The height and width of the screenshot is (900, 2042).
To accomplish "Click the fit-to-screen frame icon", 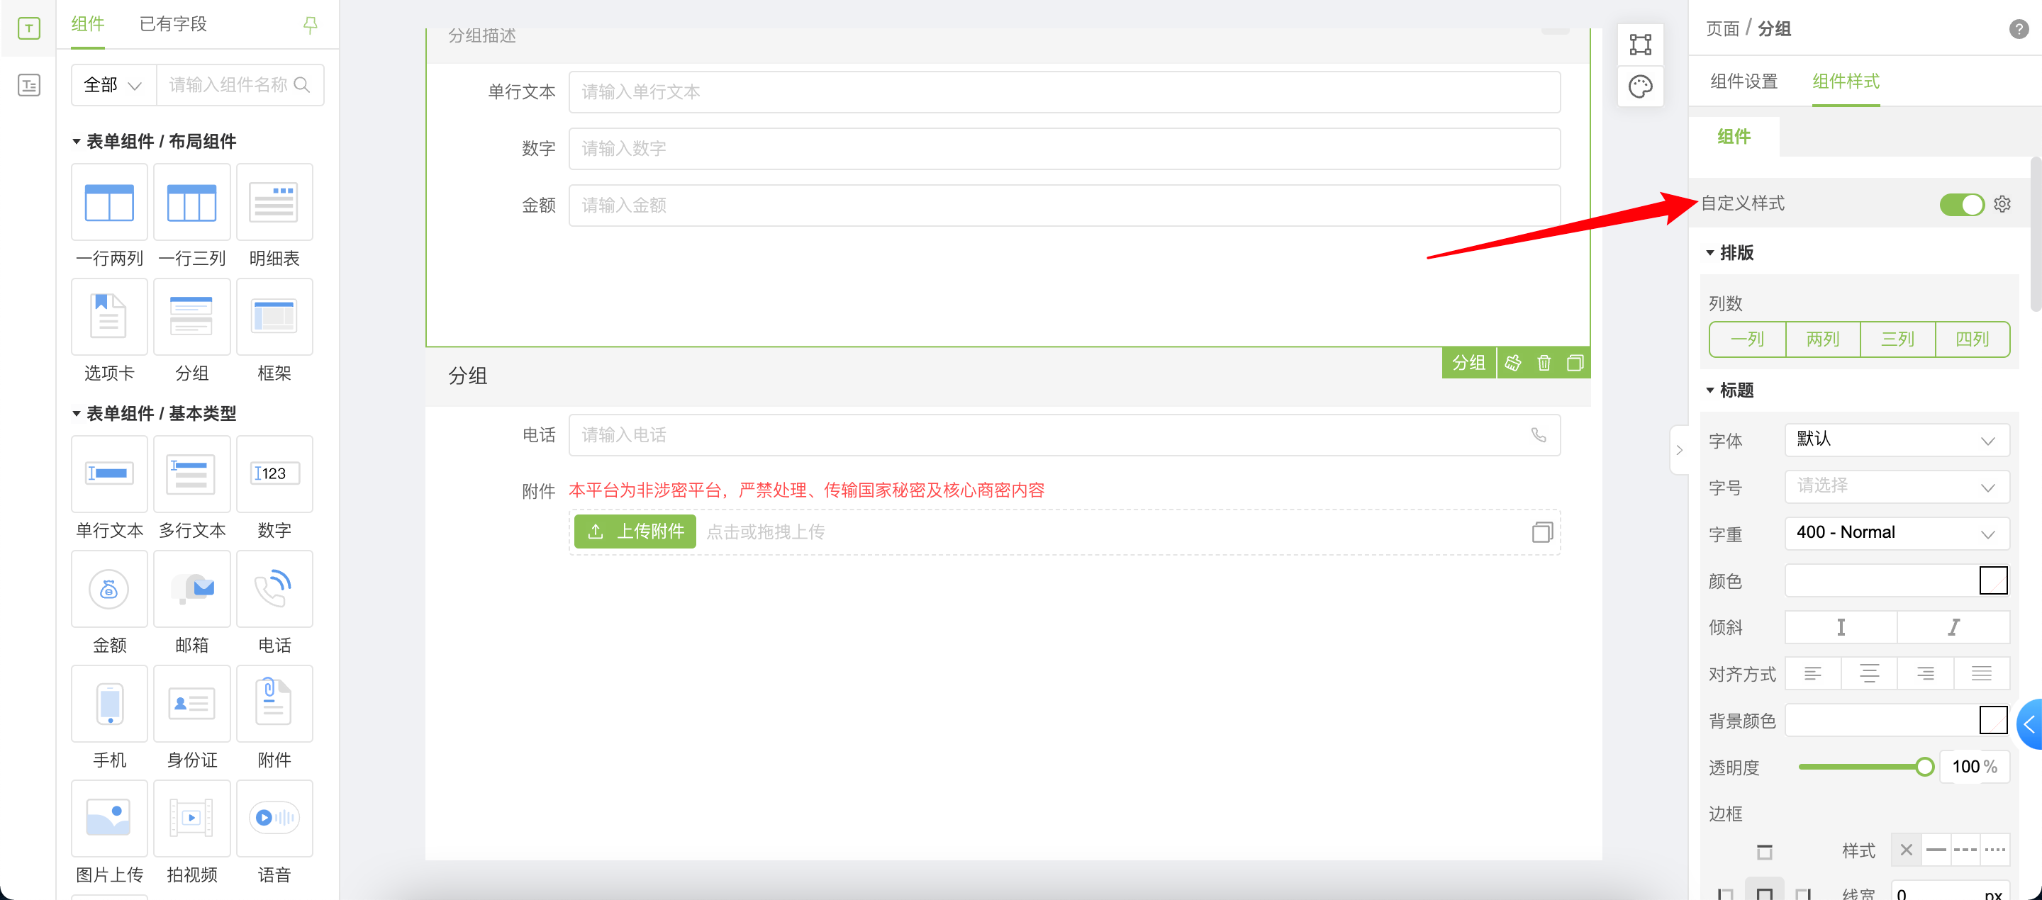I will click(1640, 45).
